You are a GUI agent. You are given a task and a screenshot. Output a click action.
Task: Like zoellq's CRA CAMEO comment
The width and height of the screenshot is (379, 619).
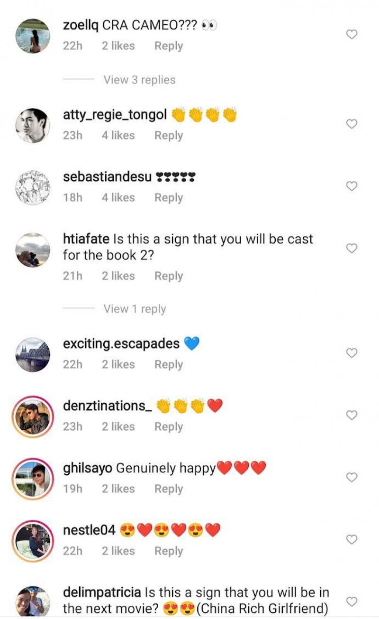[x=352, y=34]
